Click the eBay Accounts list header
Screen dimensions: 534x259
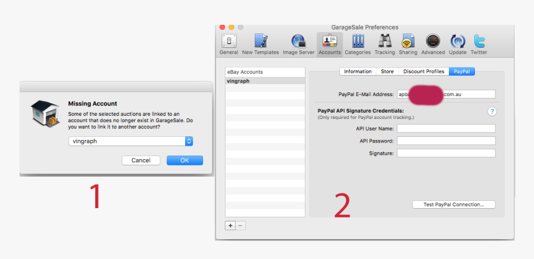(265, 72)
